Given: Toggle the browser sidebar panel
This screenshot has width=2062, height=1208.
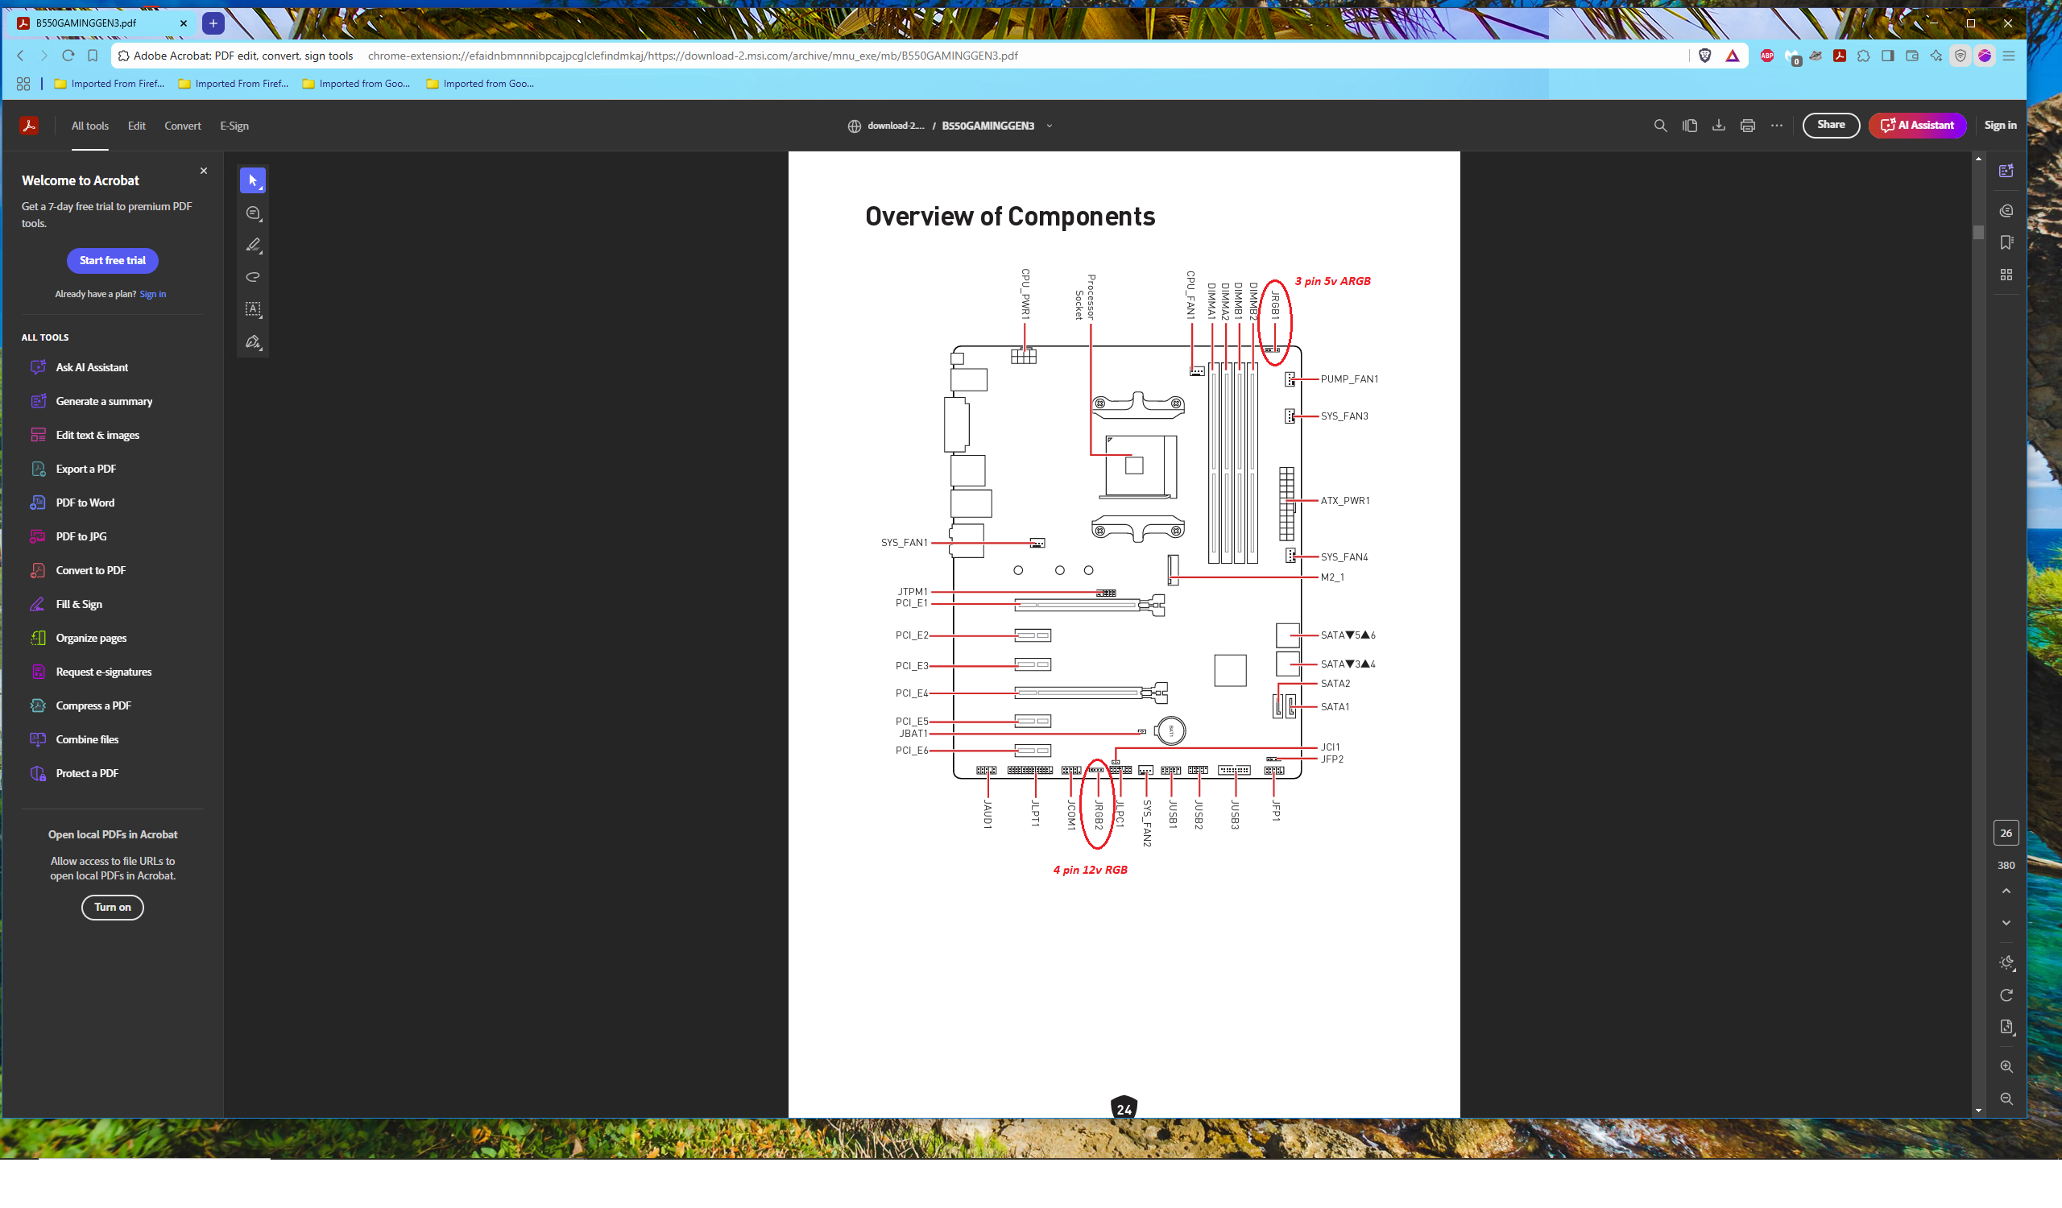Looking at the screenshot, I should [1888, 56].
